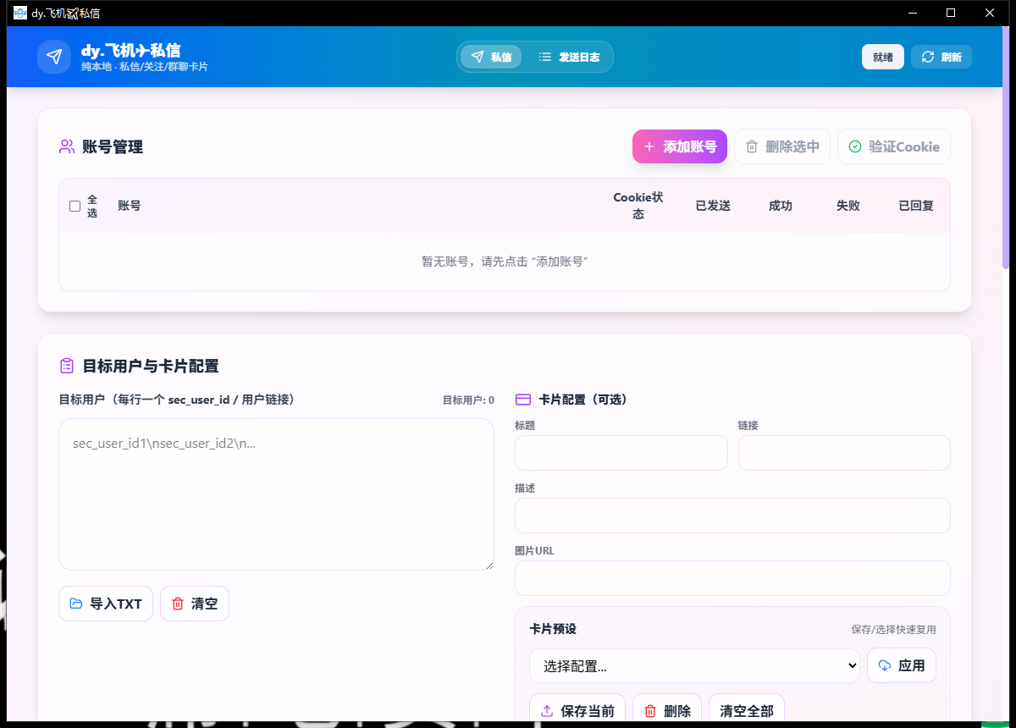Click the 添加账号 button
Image resolution: width=1016 pixels, height=728 pixels.
(680, 146)
